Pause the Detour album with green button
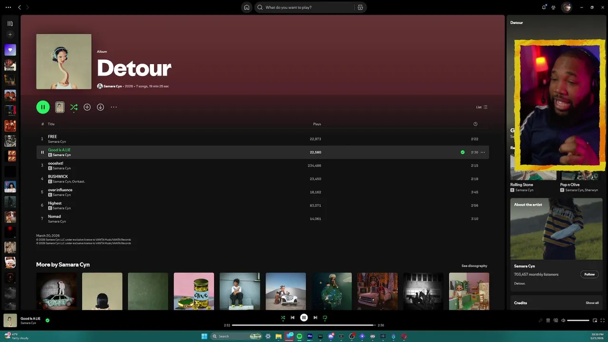This screenshot has width=608, height=342. click(x=43, y=107)
